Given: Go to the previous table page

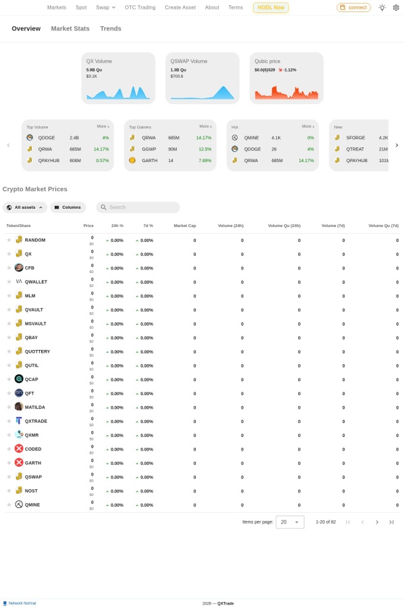Looking at the screenshot, I should (x=362, y=522).
